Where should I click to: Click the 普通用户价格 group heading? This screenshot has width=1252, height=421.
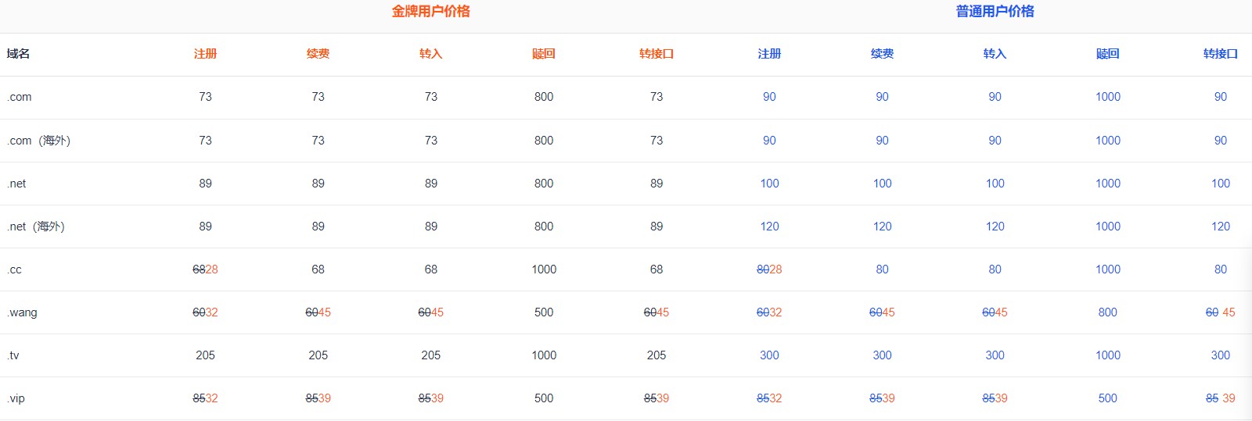pyautogui.click(x=995, y=11)
